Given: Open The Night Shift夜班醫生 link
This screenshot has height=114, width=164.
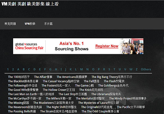Looking at the screenshot, I should pyautogui.click(x=61, y=107).
